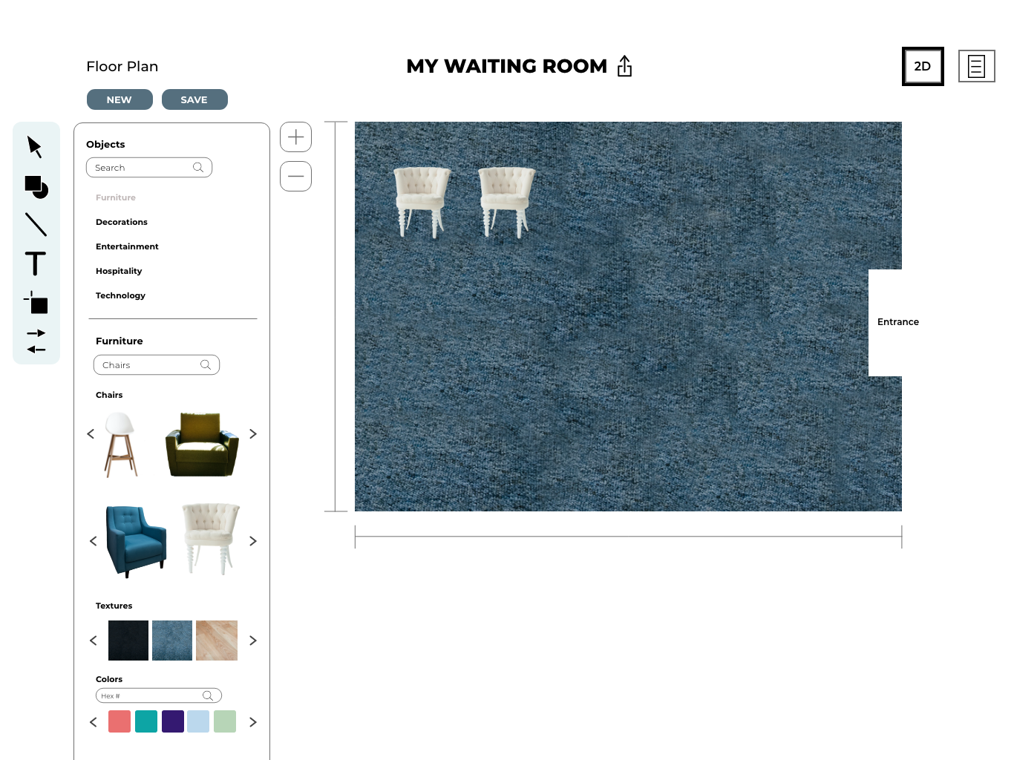The width and height of the screenshot is (1014, 760).
Task: Click the Chairs search magnifier icon
Action: tap(206, 365)
